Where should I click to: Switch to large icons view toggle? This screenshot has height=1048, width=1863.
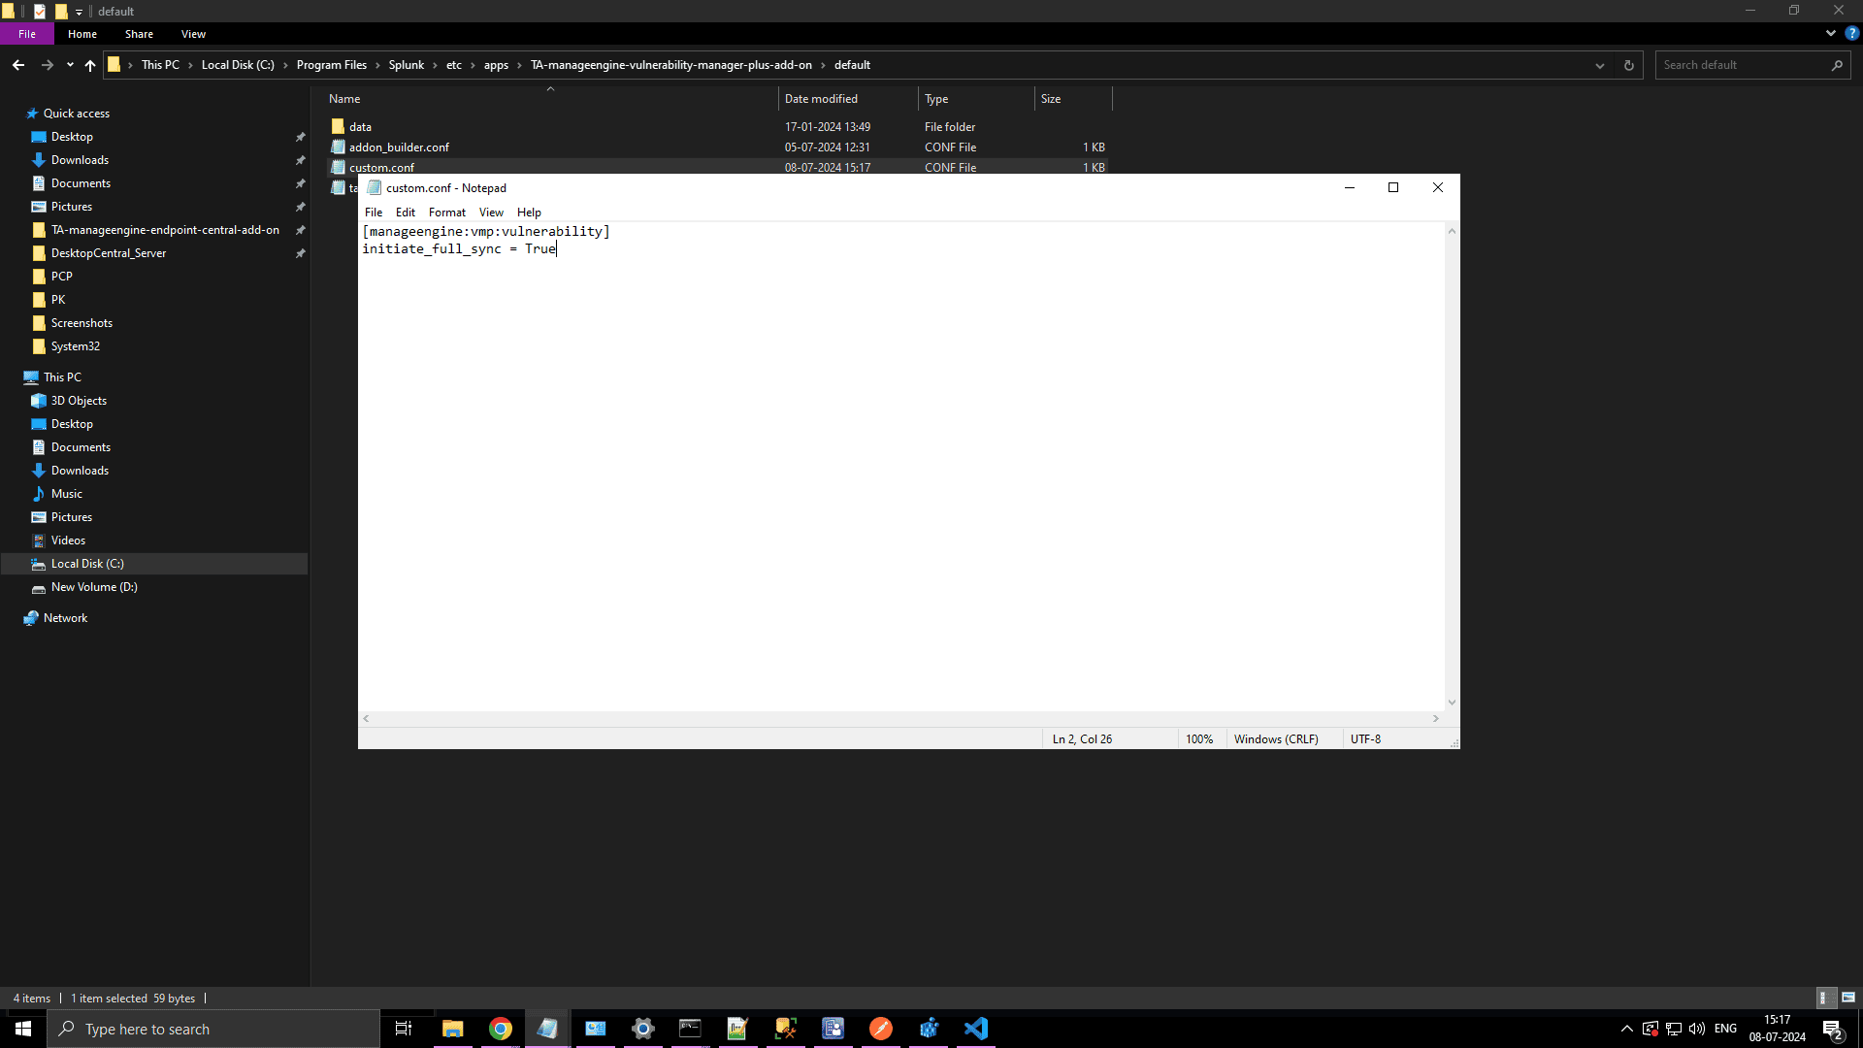pyautogui.click(x=1848, y=998)
